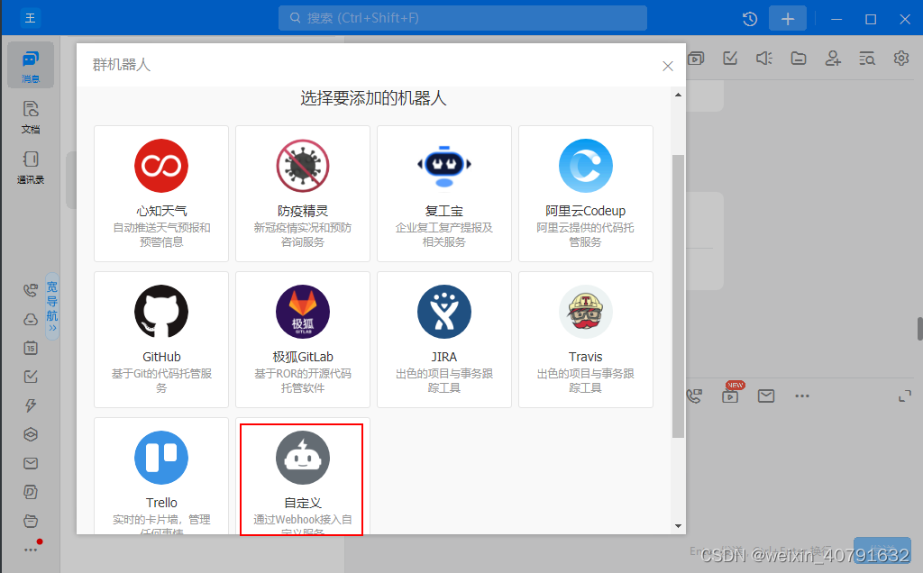Click the folder icon near sidebar bottom
923x573 pixels.
[31, 521]
